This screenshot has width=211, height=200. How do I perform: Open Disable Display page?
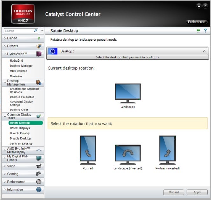20,133
